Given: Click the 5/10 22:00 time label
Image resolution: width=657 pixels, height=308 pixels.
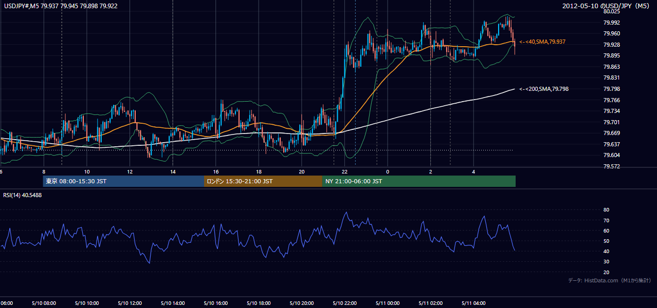Looking at the screenshot, I should pos(344,303).
